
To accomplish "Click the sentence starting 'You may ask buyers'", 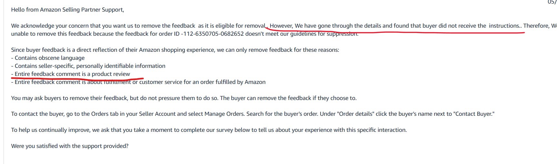I will [x=184, y=98].
